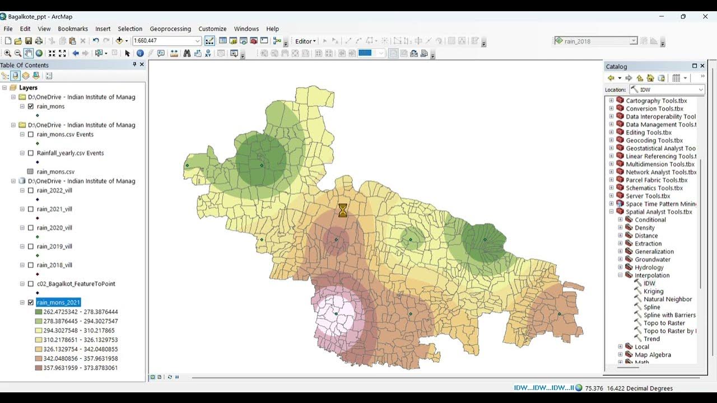The width and height of the screenshot is (717, 403).
Task: Enable the Rainfall_yearly.csv Events layer
Action: [x=31, y=153]
